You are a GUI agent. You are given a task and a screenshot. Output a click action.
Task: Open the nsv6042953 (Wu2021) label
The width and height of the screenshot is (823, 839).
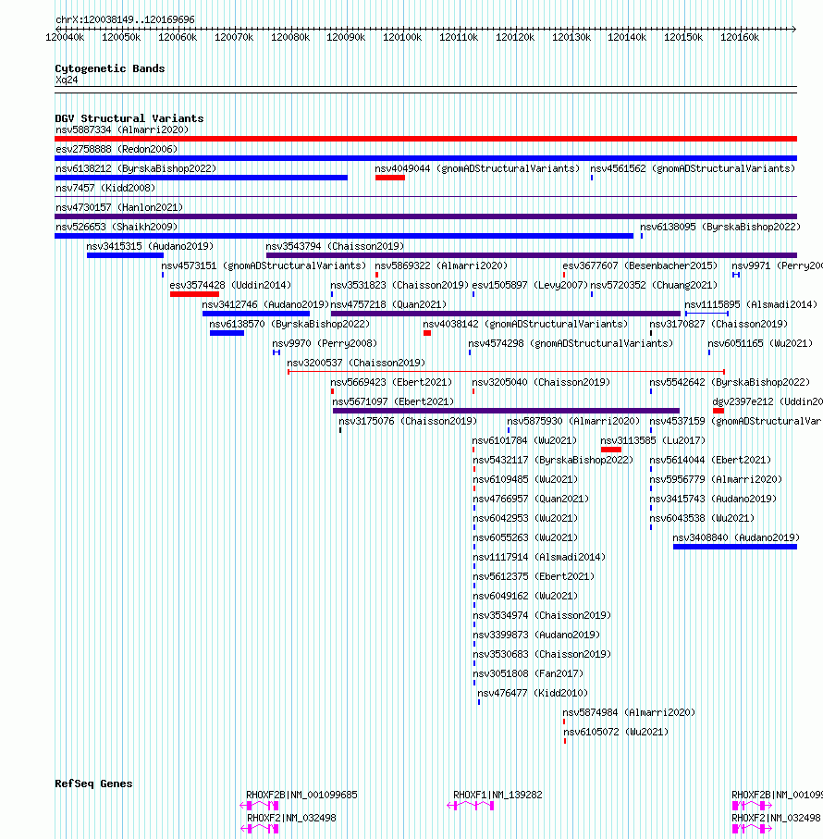coord(525,519)
